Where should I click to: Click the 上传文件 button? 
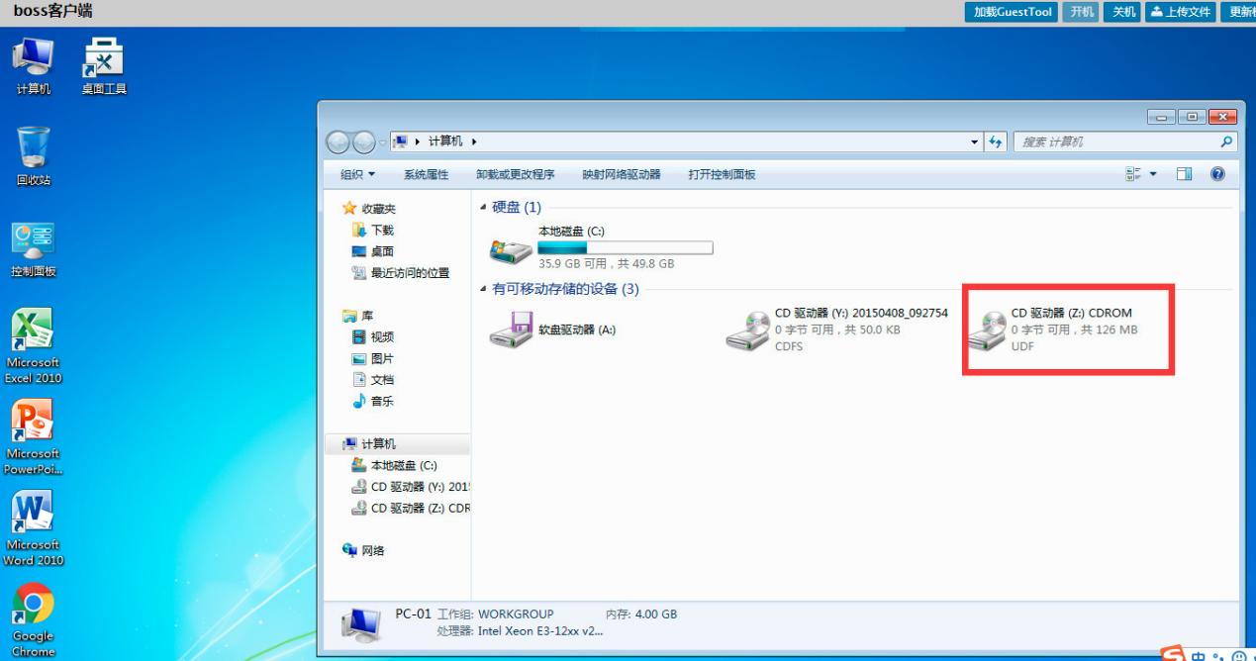(x=1181, y=12)
